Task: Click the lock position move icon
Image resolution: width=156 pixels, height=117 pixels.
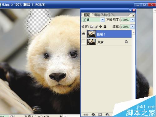Action: tap(100, 27)
